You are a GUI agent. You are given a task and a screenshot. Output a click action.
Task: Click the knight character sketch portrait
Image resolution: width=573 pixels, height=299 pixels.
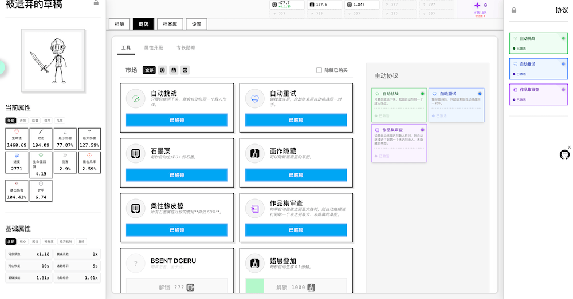coord(53,62)
